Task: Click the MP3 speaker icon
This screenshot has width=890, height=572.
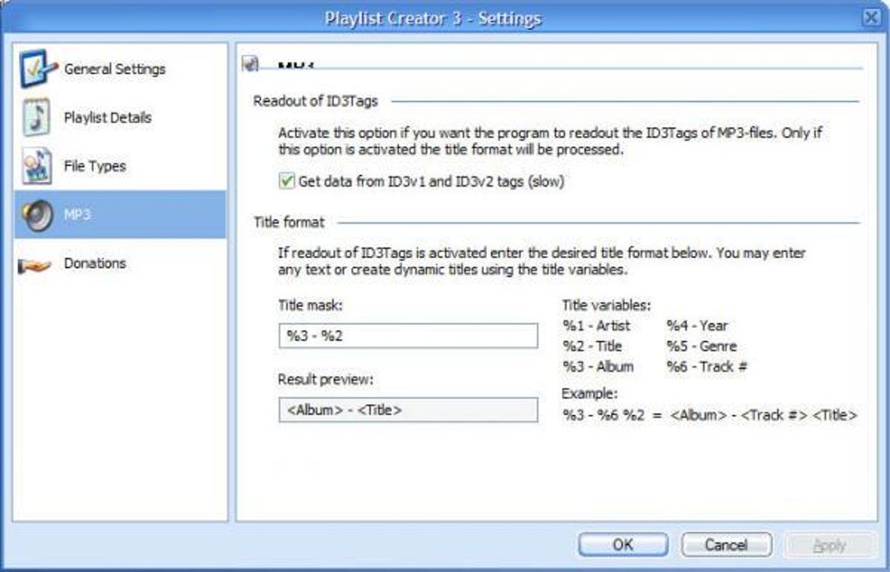Action: (x=38, y=215)
